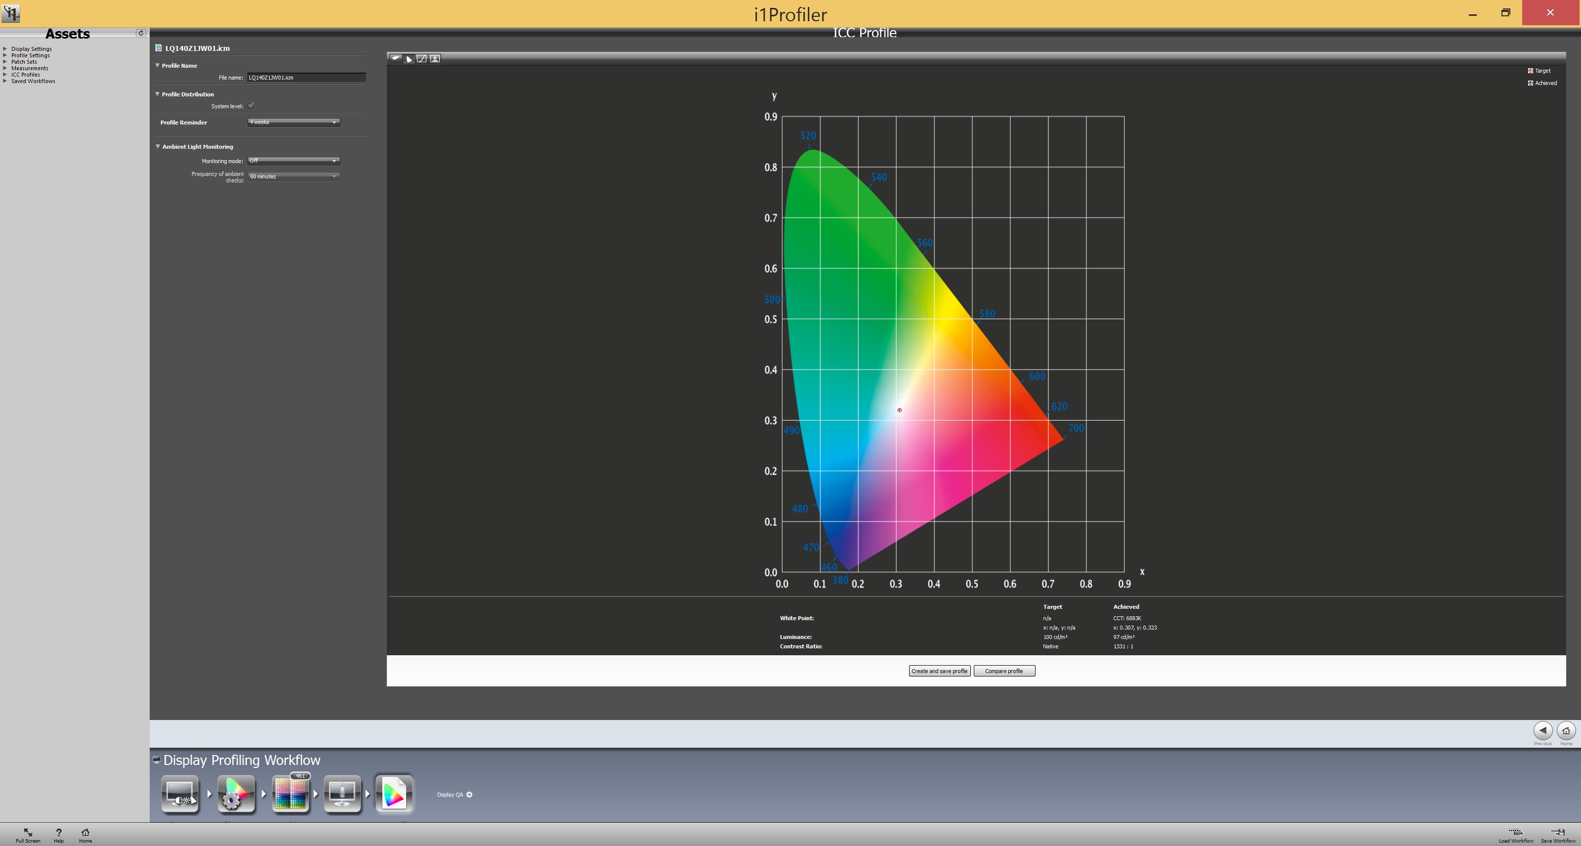The height and width of the screenshot is (846, 1581).
Task: Toggle System level checkbox
Action: (x=251, y=106)
